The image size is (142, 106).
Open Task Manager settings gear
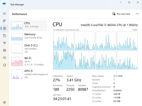click(x=4, y=102)
